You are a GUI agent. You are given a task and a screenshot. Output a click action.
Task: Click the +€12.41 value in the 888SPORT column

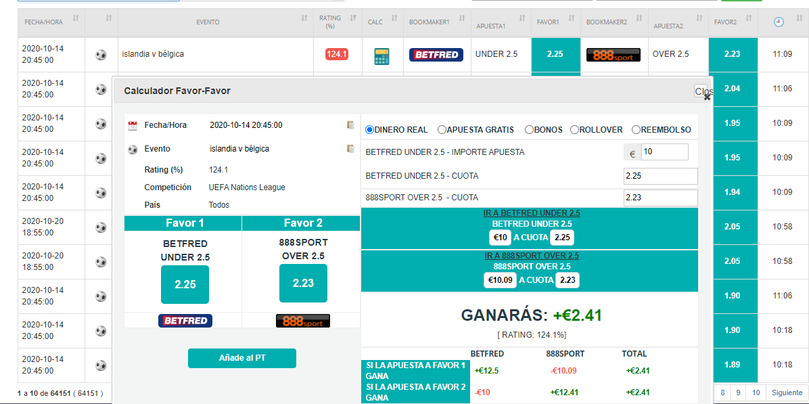tap(565, 392)
